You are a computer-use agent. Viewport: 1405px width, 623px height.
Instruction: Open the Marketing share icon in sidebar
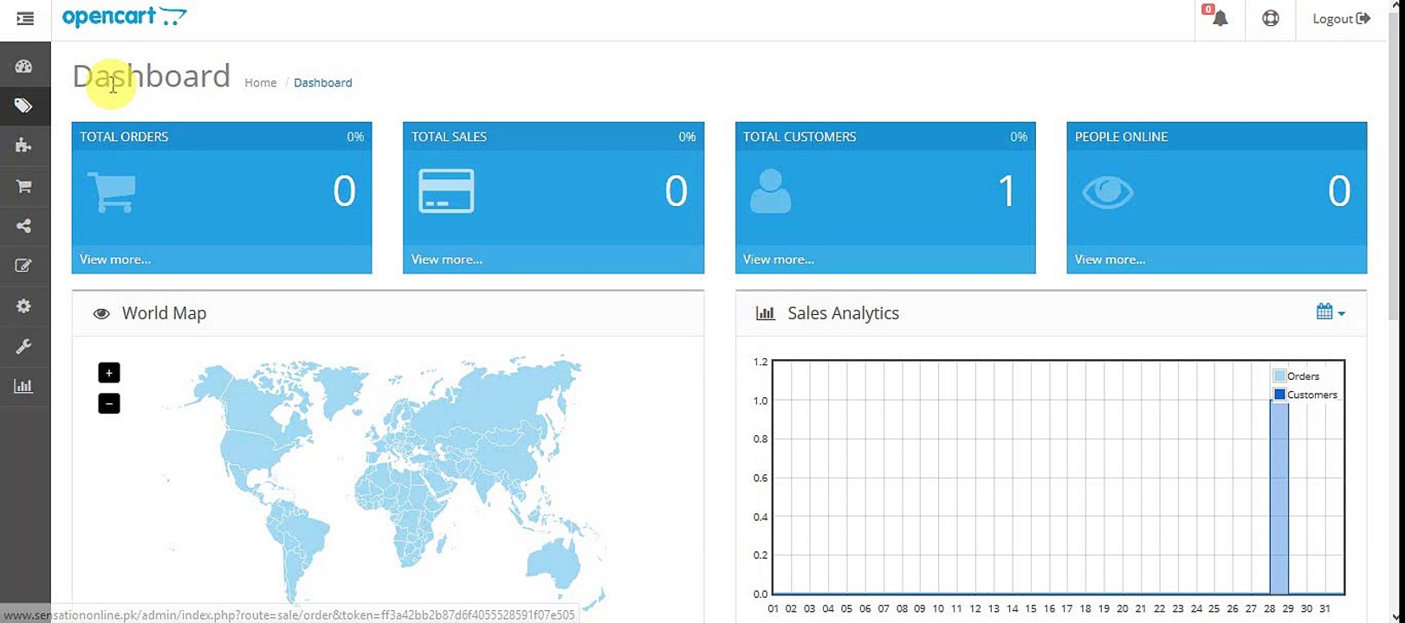coord(24,226)
